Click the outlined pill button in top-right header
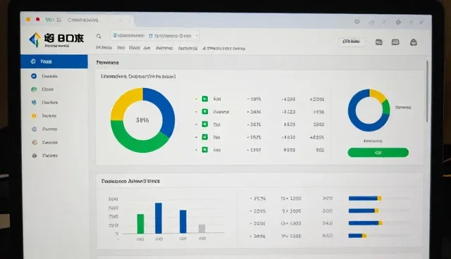Image resolution: width=451 pixels, height=259 pixels. pyautogui.click(x=352, y=42)
